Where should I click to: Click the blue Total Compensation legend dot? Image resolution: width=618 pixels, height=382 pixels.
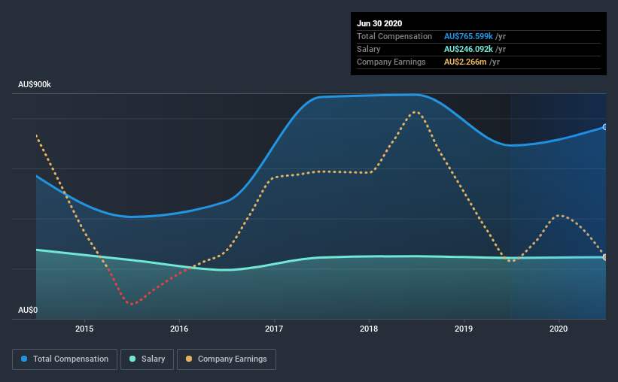[x=24, y=359]
